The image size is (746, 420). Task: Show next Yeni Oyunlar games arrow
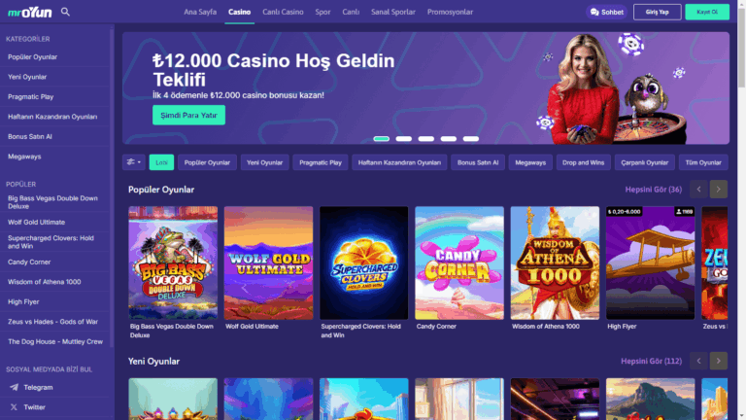click(x=719, y=361)
